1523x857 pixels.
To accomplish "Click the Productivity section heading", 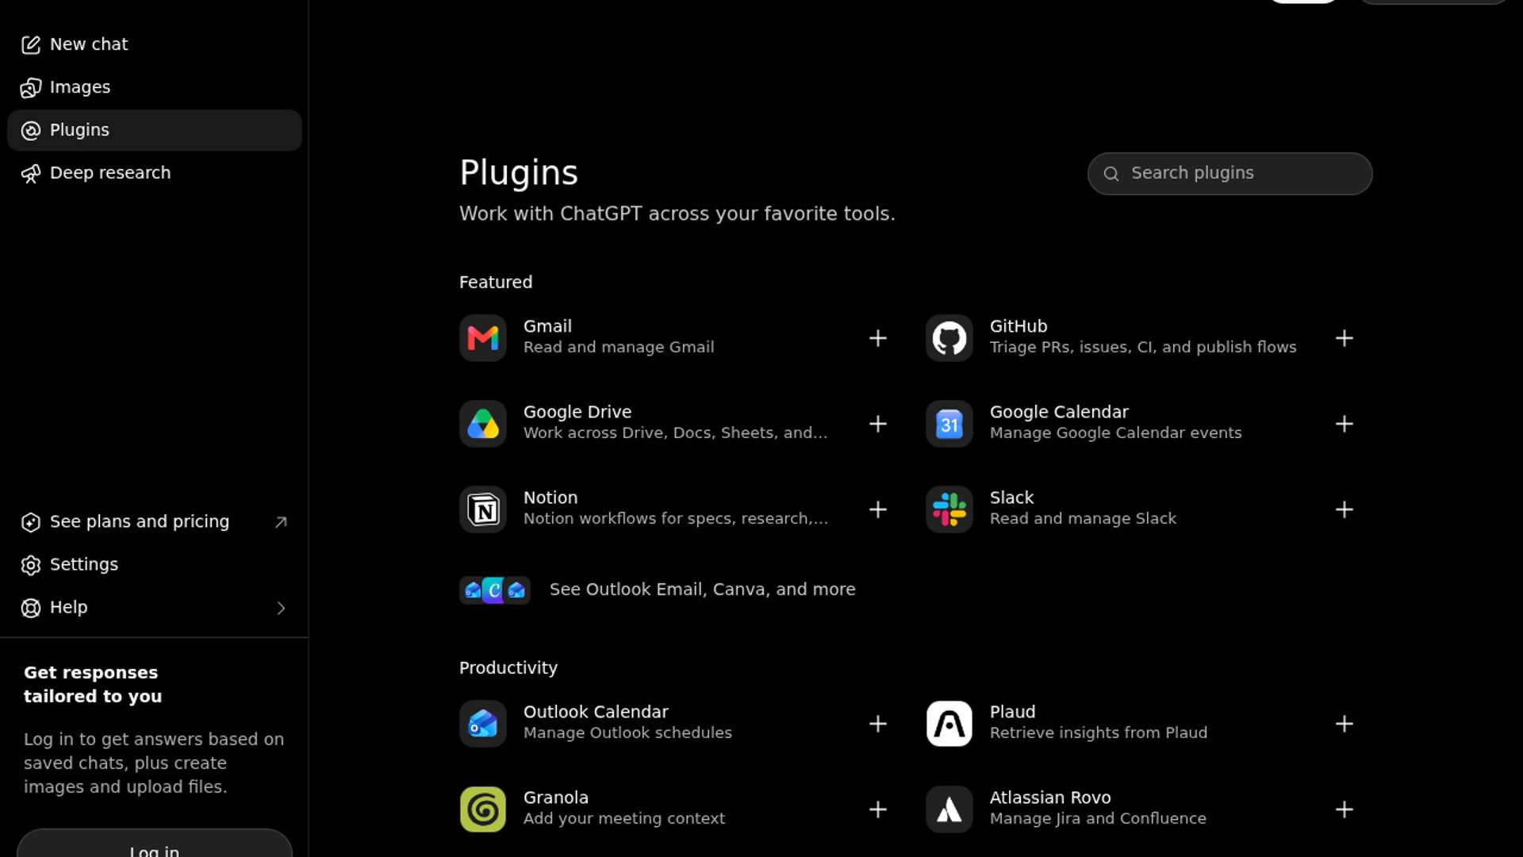I will [x=508, y=668].
